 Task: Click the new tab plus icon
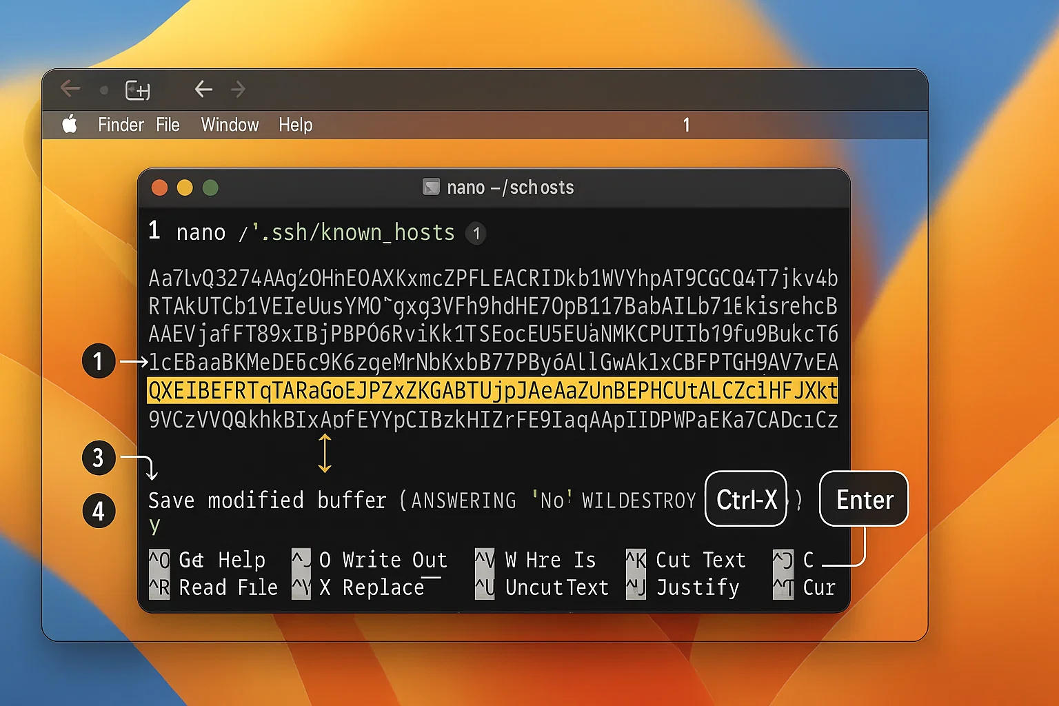pos(137,90)
